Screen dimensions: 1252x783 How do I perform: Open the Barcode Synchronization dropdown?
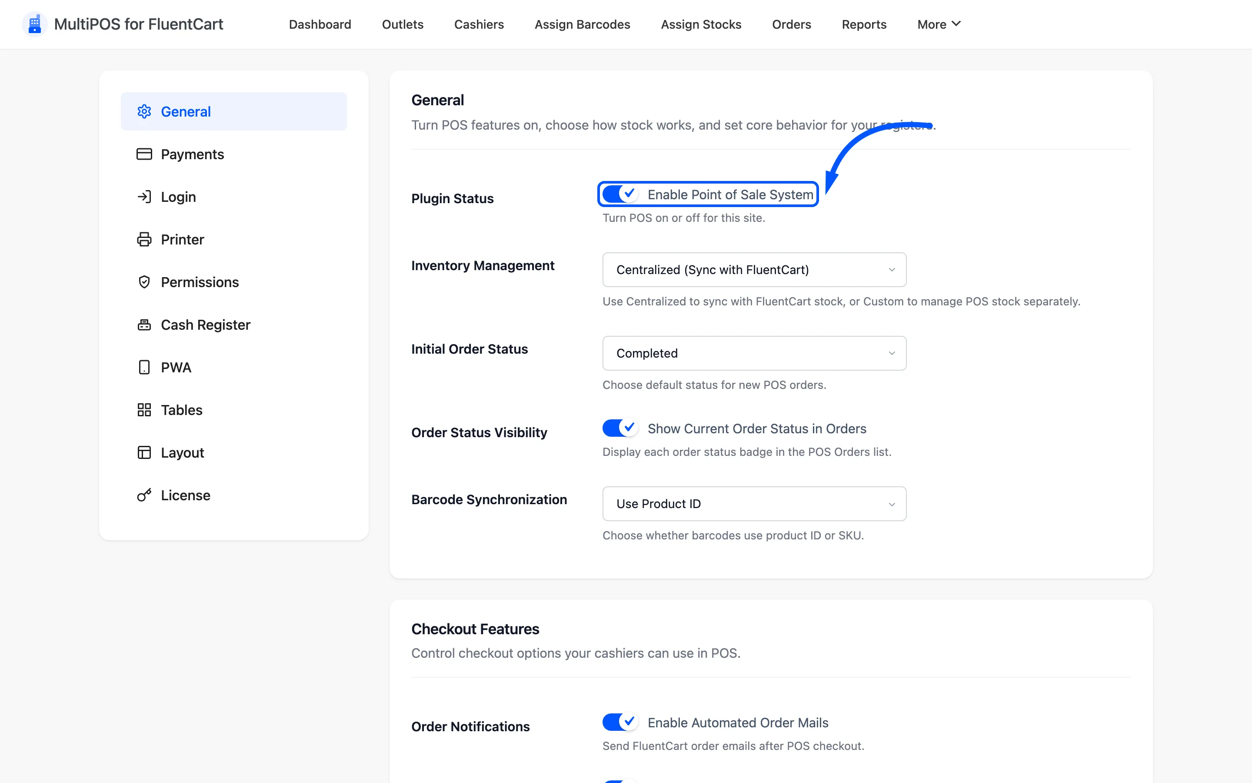tap(754, 504)
